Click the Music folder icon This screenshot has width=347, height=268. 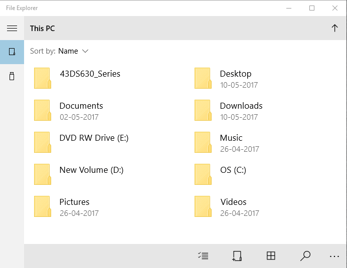[x=203, y=142]
